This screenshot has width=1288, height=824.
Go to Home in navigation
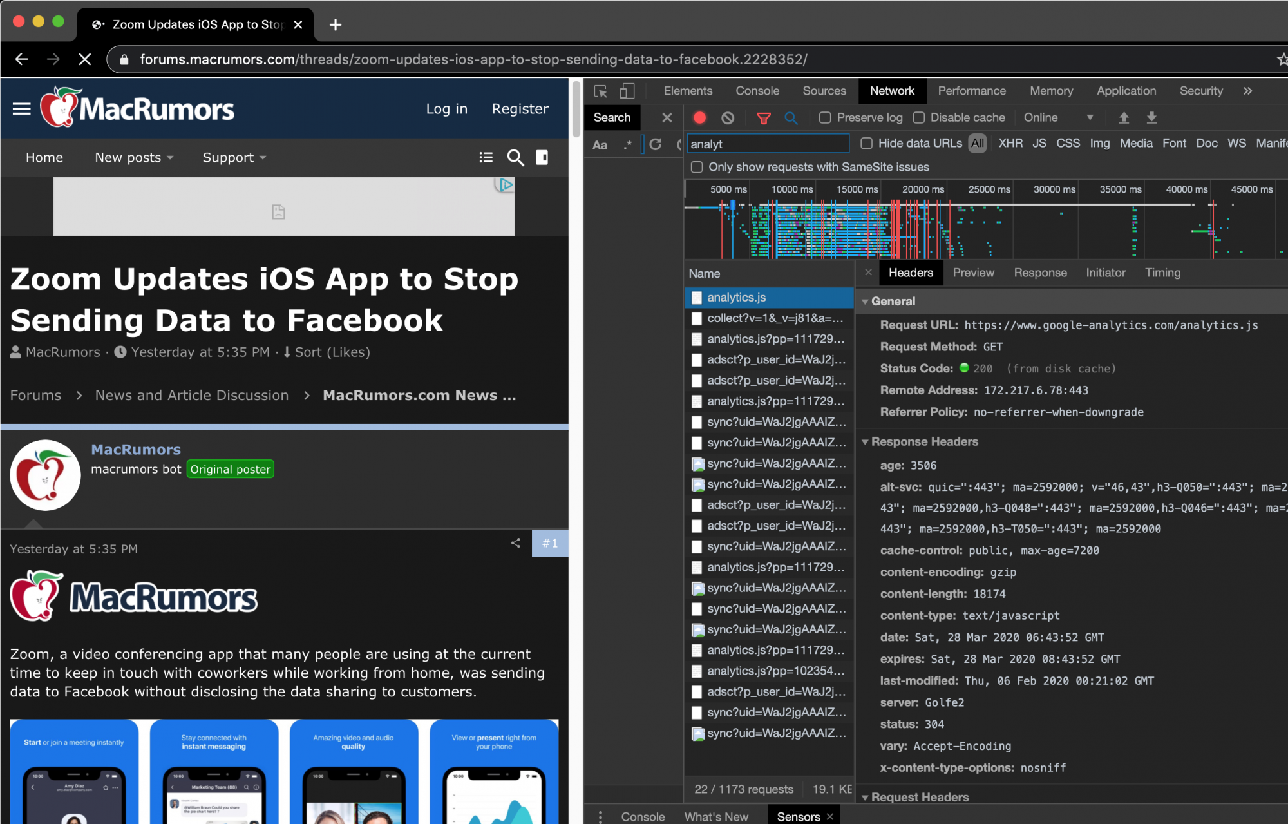click(x=44, y=157)
